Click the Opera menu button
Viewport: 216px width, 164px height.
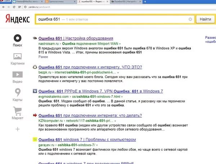(5, 1)
